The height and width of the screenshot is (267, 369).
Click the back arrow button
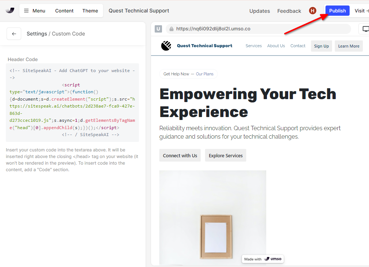pos(14,34)
